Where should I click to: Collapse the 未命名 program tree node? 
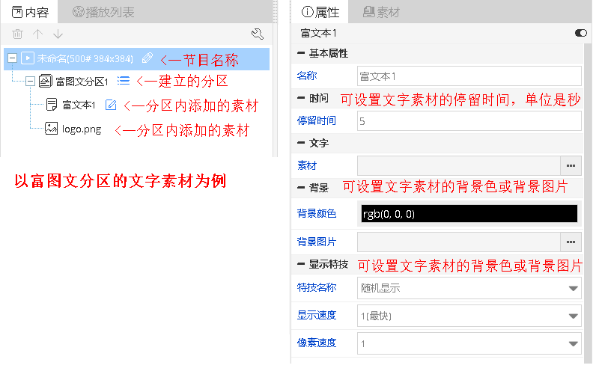click(x=12, y=58)
